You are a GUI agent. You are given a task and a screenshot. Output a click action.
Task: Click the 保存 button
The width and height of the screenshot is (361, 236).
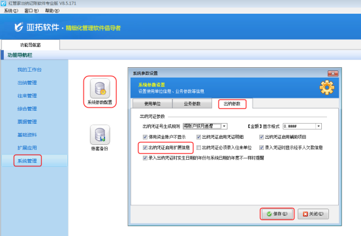277,214
